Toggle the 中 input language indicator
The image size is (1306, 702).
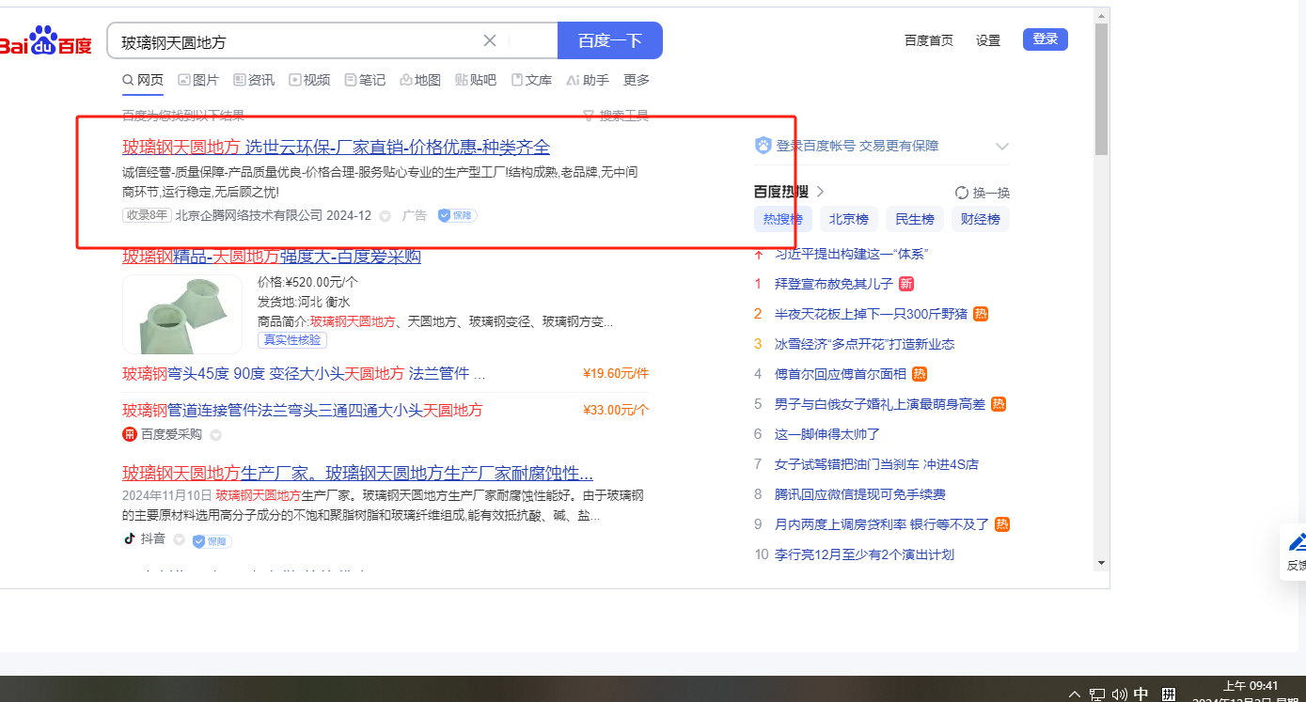(1141, 694)
